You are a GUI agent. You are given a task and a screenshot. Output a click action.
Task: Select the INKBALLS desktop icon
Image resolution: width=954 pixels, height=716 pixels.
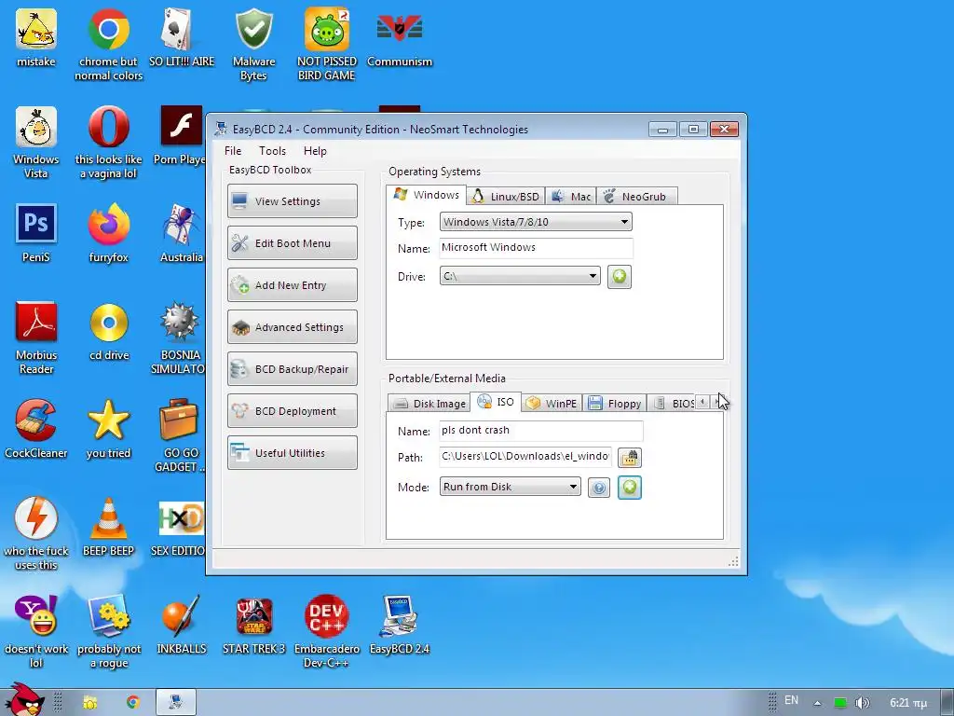pos(182,625)
